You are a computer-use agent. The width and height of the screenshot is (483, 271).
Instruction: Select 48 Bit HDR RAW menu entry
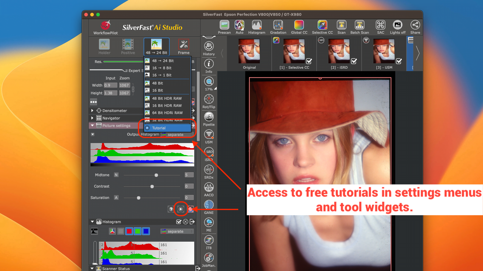coord(167,98)
